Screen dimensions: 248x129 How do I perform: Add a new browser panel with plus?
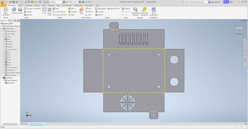coord(10,21)
